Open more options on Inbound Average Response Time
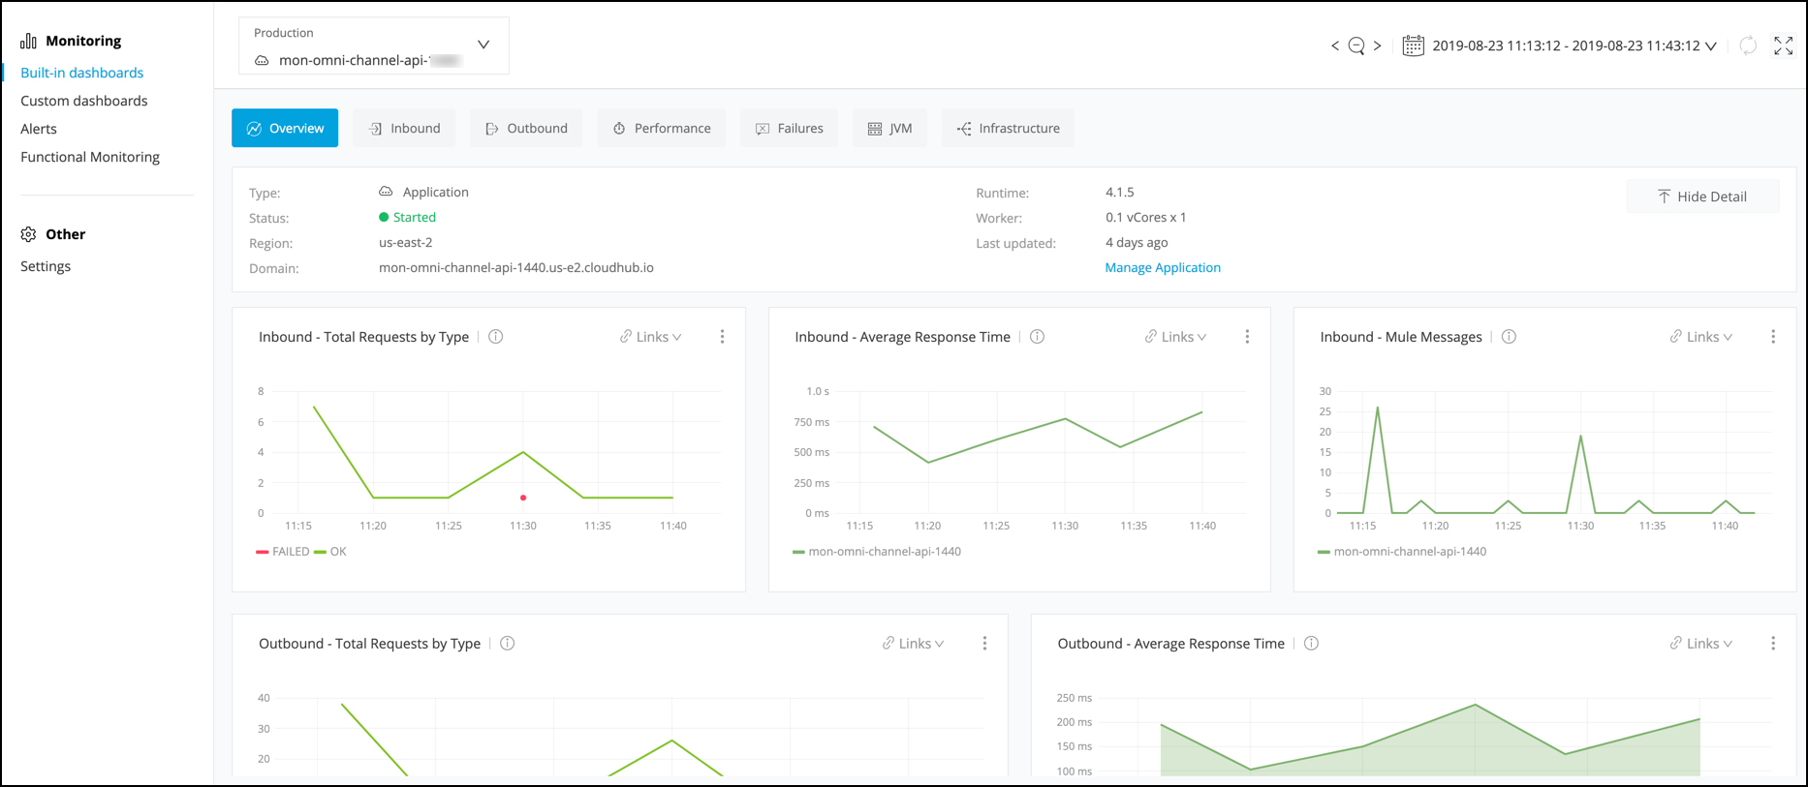Viewport: 1808px width, 787px height. click(1247, 337)
